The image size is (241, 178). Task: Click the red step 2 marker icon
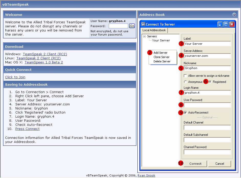(150, 53)
